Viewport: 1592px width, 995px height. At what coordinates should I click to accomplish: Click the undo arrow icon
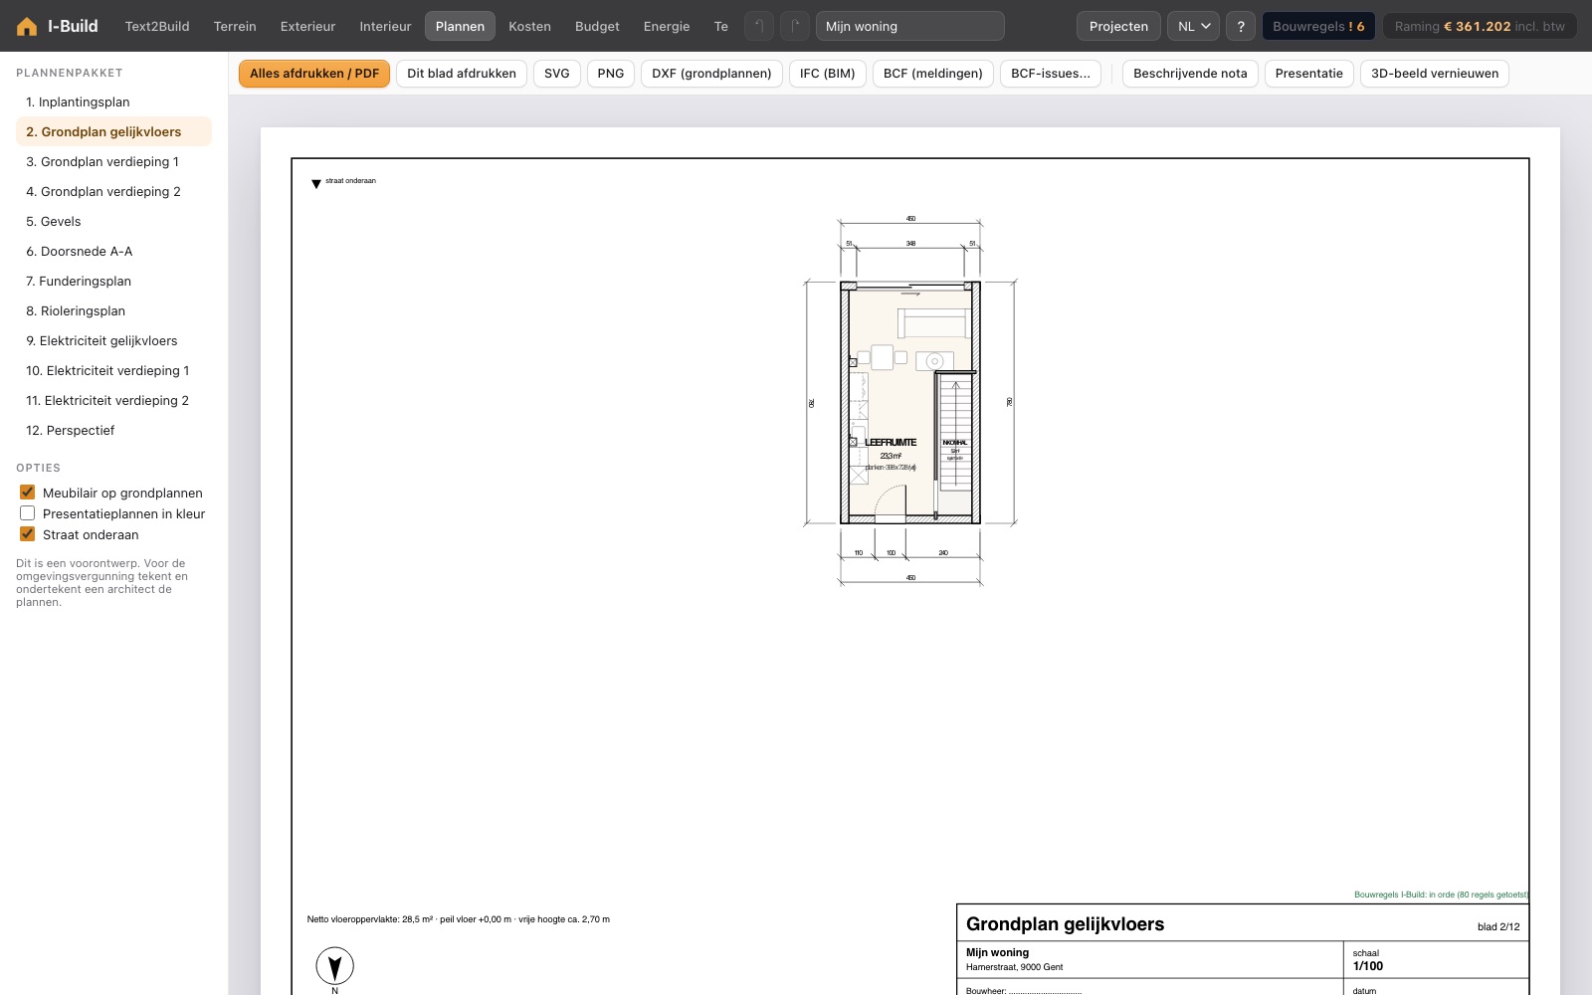759,26
